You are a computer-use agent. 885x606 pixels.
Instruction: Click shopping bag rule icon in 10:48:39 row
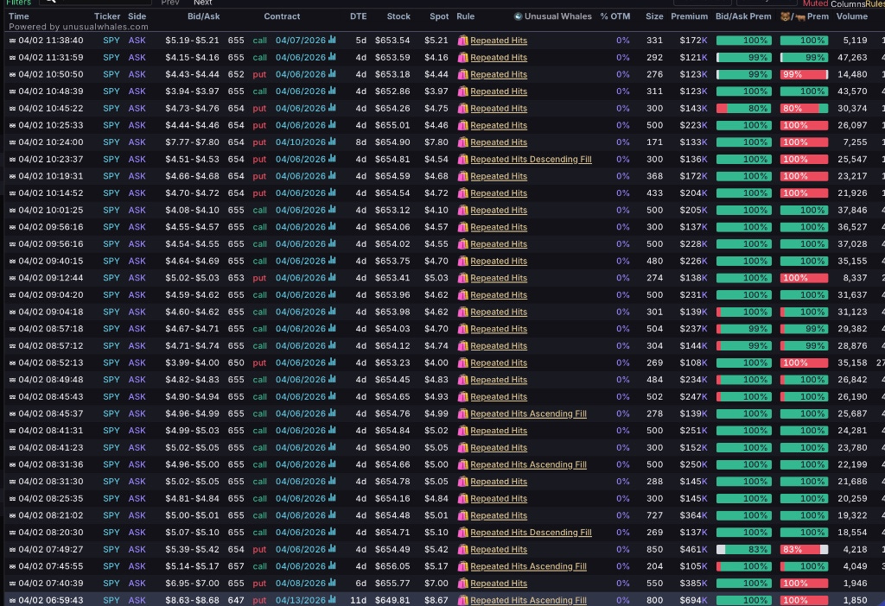click(463, 92)
